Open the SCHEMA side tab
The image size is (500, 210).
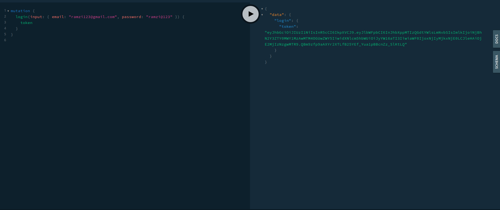496,62
